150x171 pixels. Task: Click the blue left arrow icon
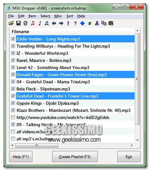54,23
